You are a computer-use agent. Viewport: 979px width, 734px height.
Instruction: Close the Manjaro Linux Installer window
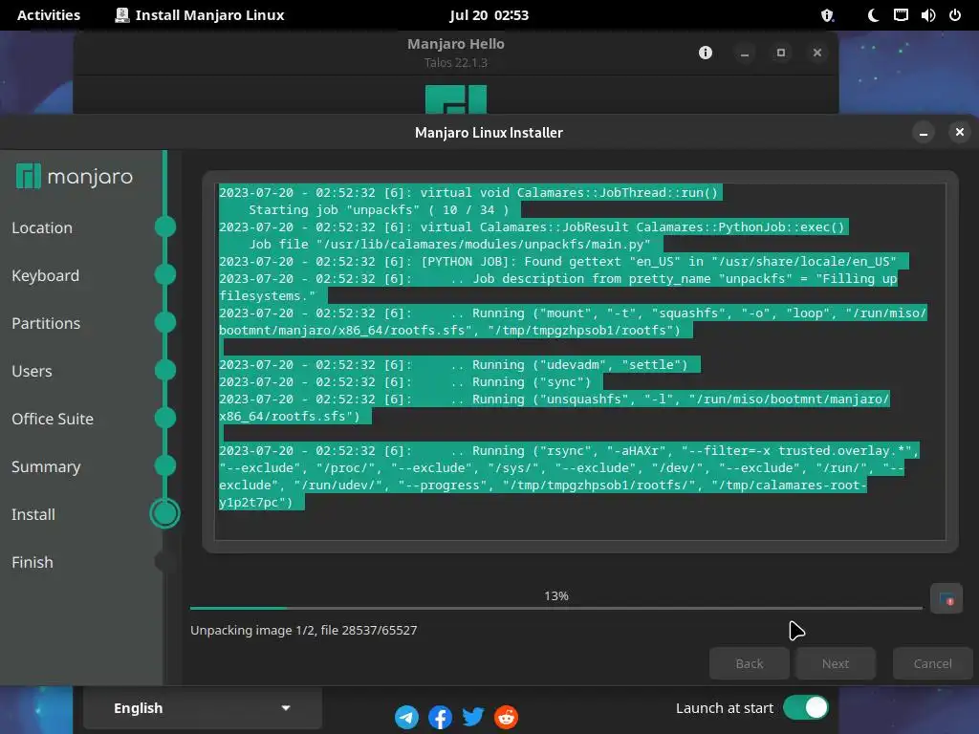coord(960,132)
